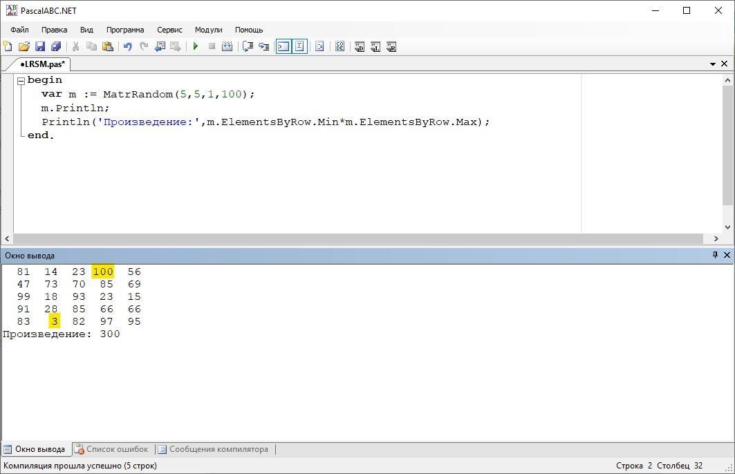Redo the undone edit
This screenshot has height=474, width=735.
144,46
